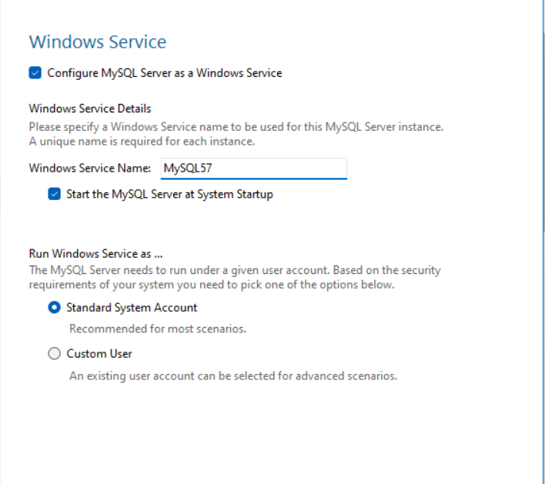
Task: Click the security requirements description text
Action: tap(235, 277)
